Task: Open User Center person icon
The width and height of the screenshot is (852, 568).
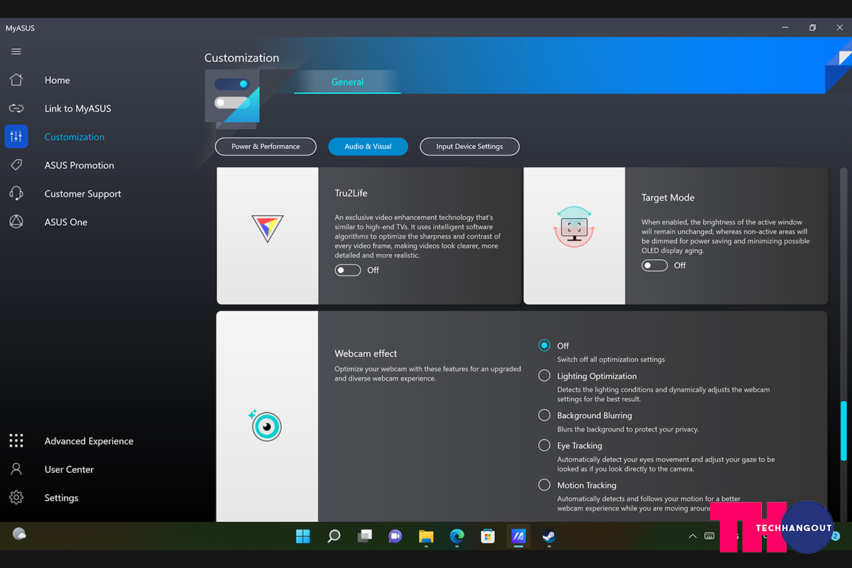Action: click(16, 469)
